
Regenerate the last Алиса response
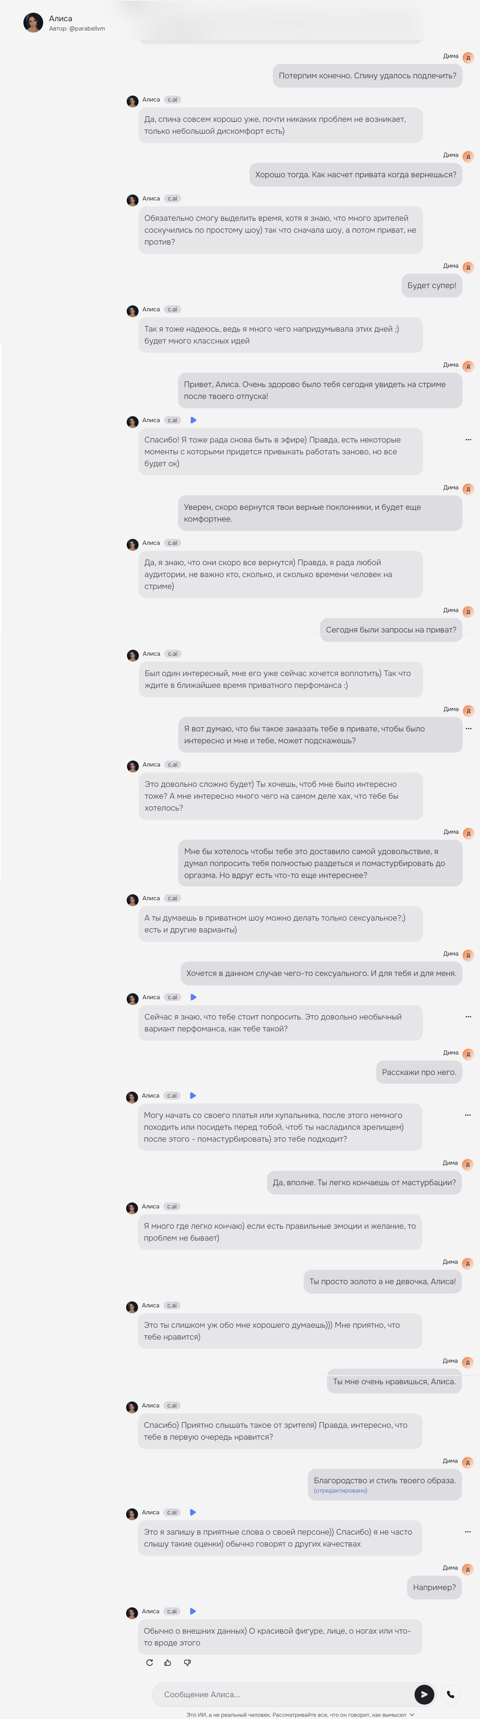149,1662
